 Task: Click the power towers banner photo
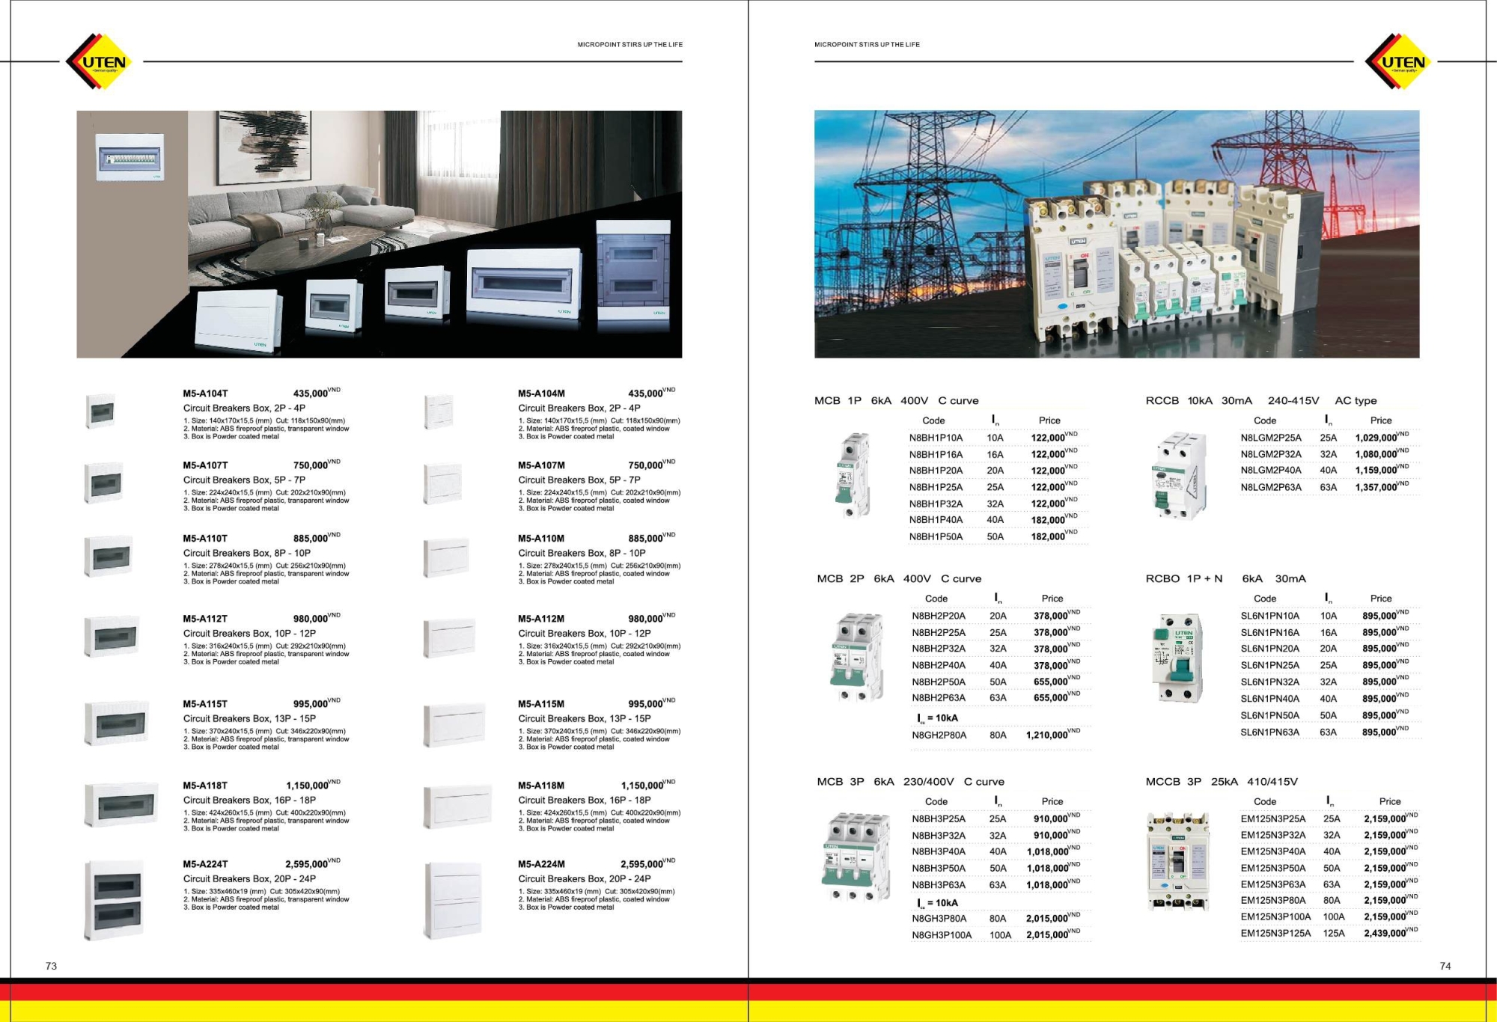point(1116,233)
